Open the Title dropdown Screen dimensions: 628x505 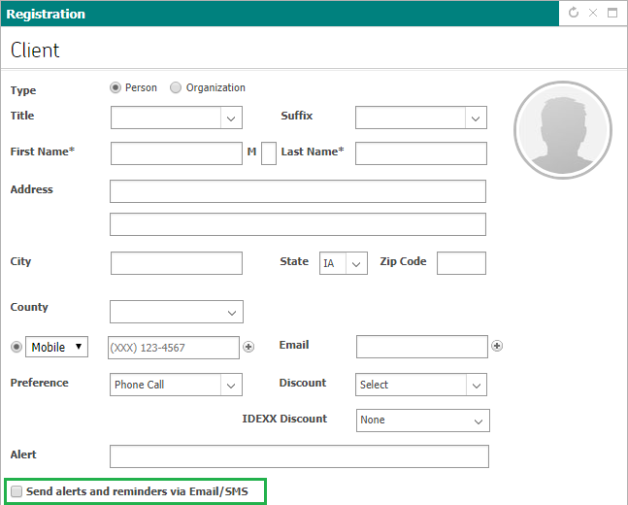177,118
